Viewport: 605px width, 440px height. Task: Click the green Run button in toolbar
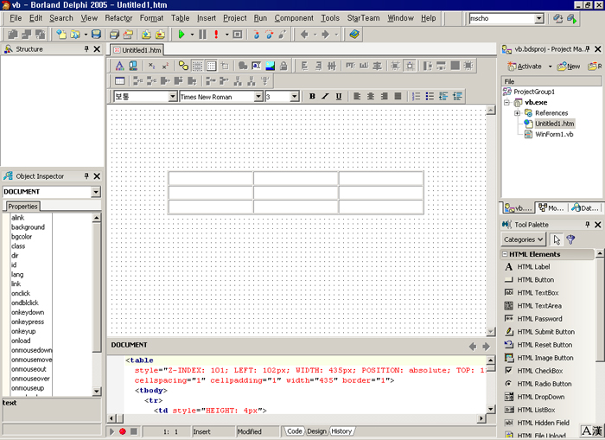[x=181, y=35]
